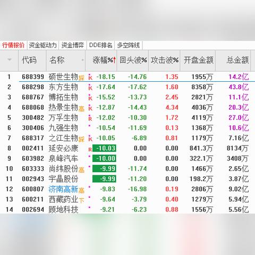Click the 5.56亿 total amount cell
Viewport: 255px width, 255px height.
239,209
